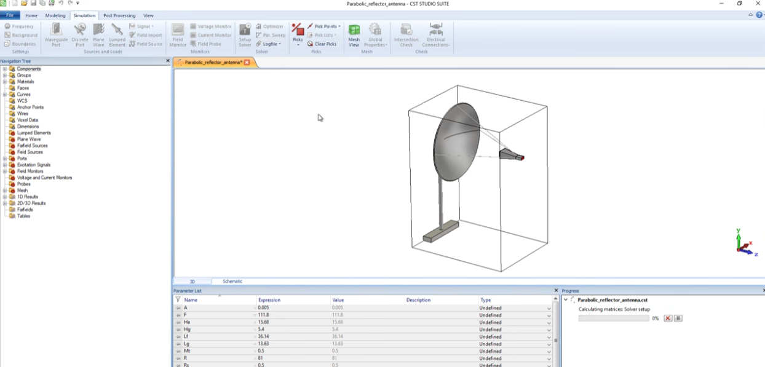Open Type dropdown for parameter A
The image size is (765, 367).
[549, 308]
